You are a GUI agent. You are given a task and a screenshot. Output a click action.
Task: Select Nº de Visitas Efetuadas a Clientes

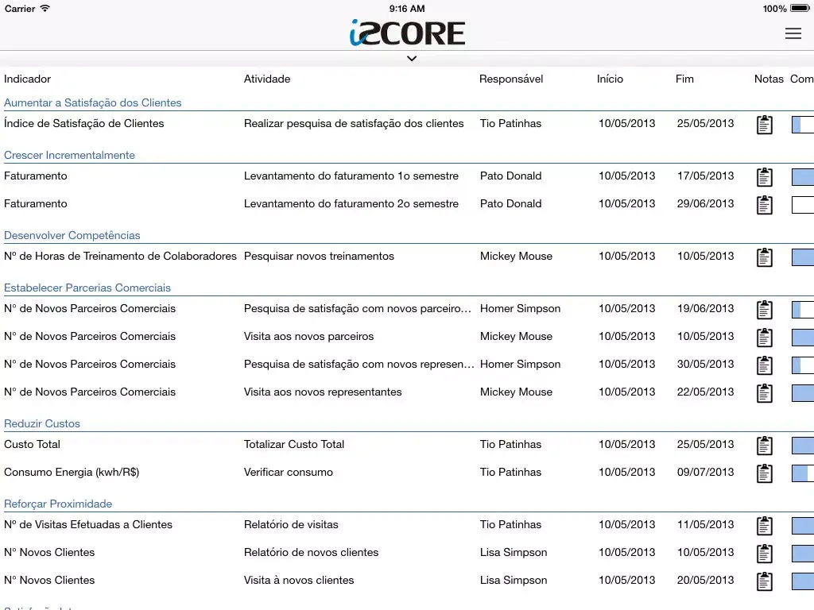pyautogui.click(x=88, y=525)
